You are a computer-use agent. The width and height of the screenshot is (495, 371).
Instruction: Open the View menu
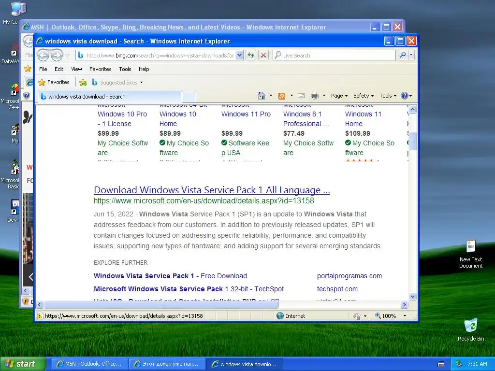click(76, 69)
